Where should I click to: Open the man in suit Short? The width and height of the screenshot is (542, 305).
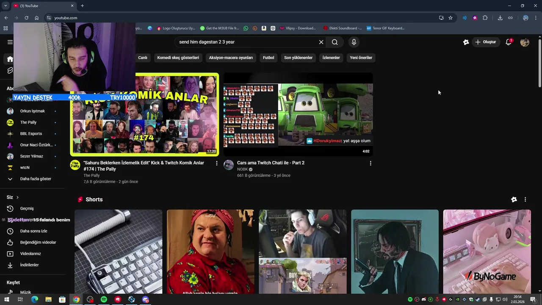point(395,252)
